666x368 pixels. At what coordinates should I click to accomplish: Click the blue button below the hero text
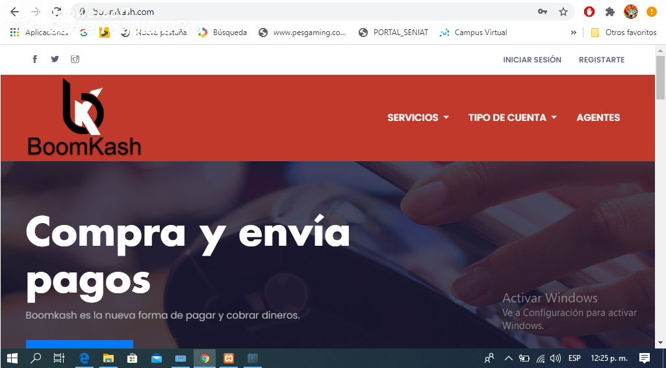(x=79, y=344)
